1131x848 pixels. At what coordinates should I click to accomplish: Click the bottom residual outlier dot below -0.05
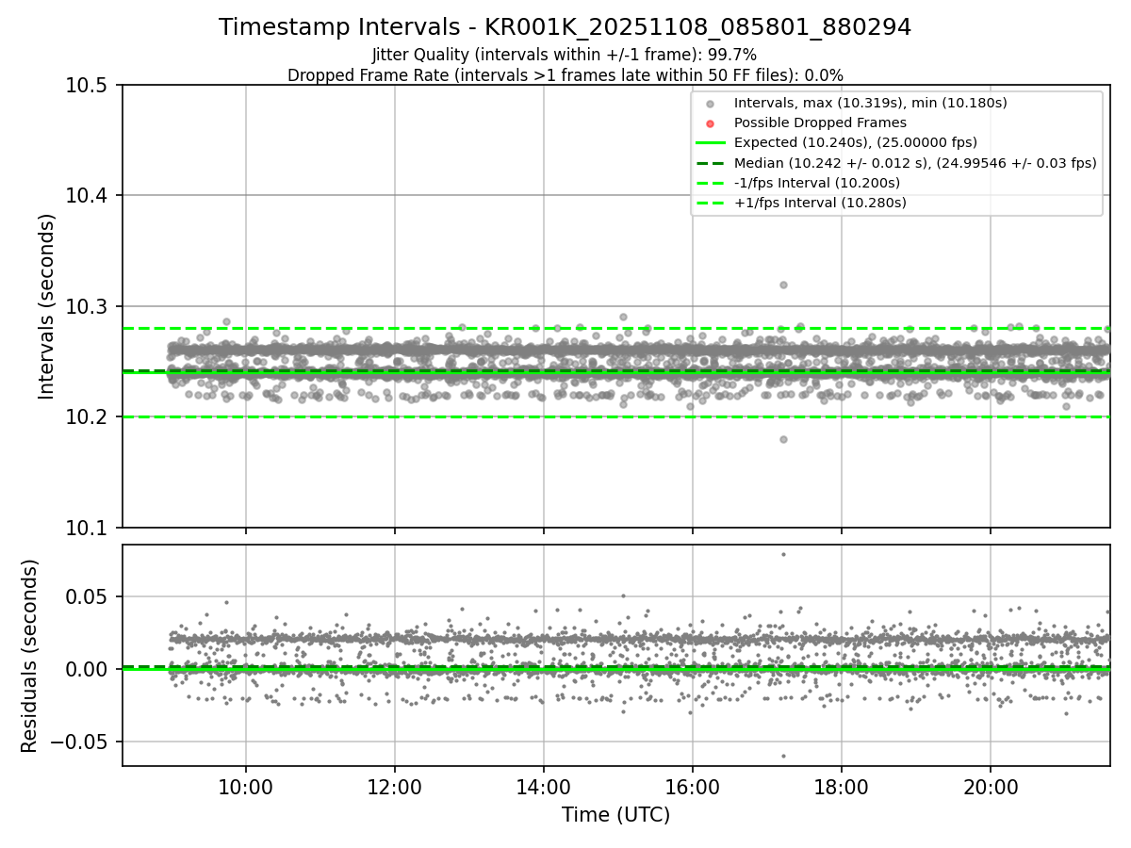(x=783, y=756)
